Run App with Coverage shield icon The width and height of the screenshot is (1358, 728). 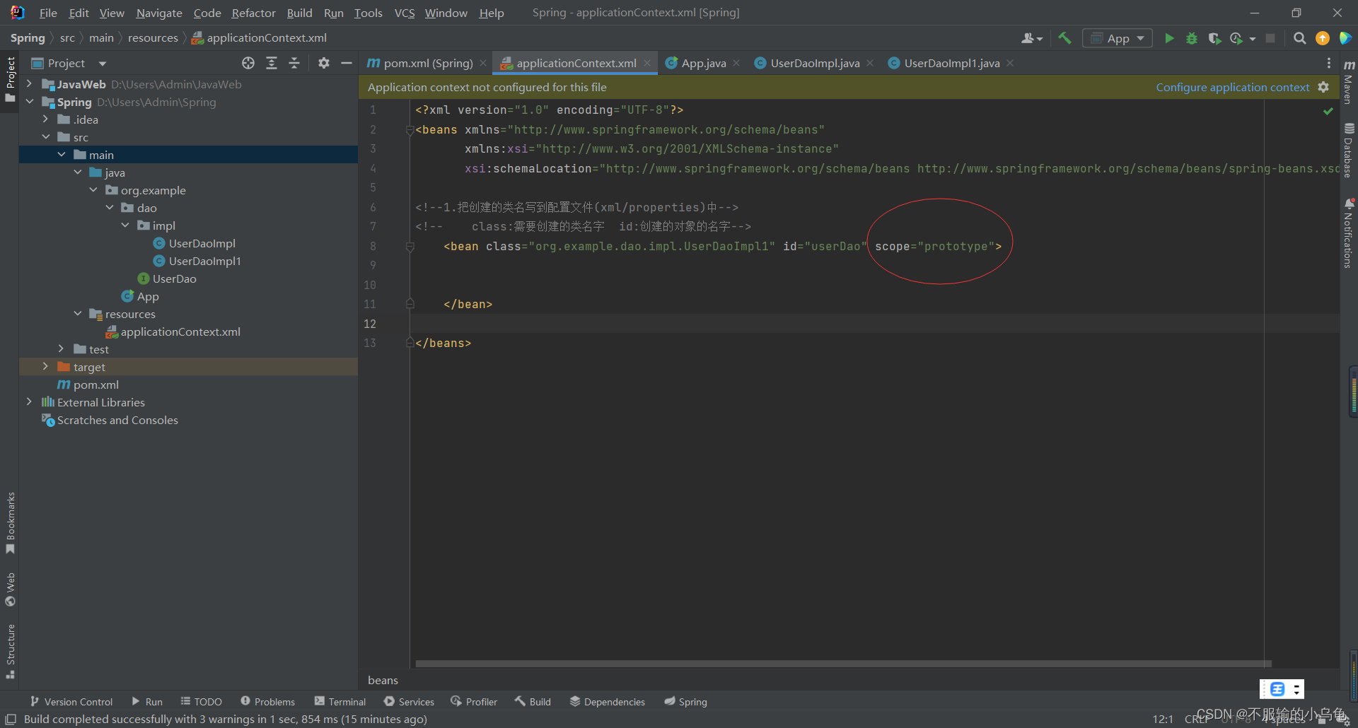pyautogui.click(x=1215, y=38)
